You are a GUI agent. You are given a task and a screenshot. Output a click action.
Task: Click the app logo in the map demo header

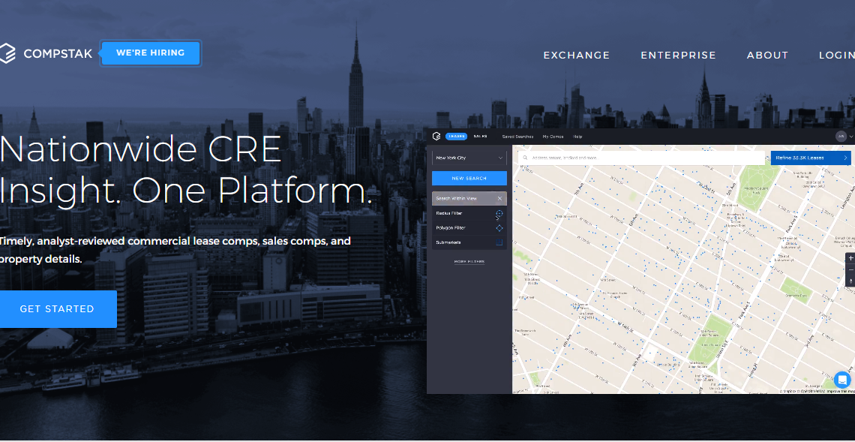click(436, 137)
